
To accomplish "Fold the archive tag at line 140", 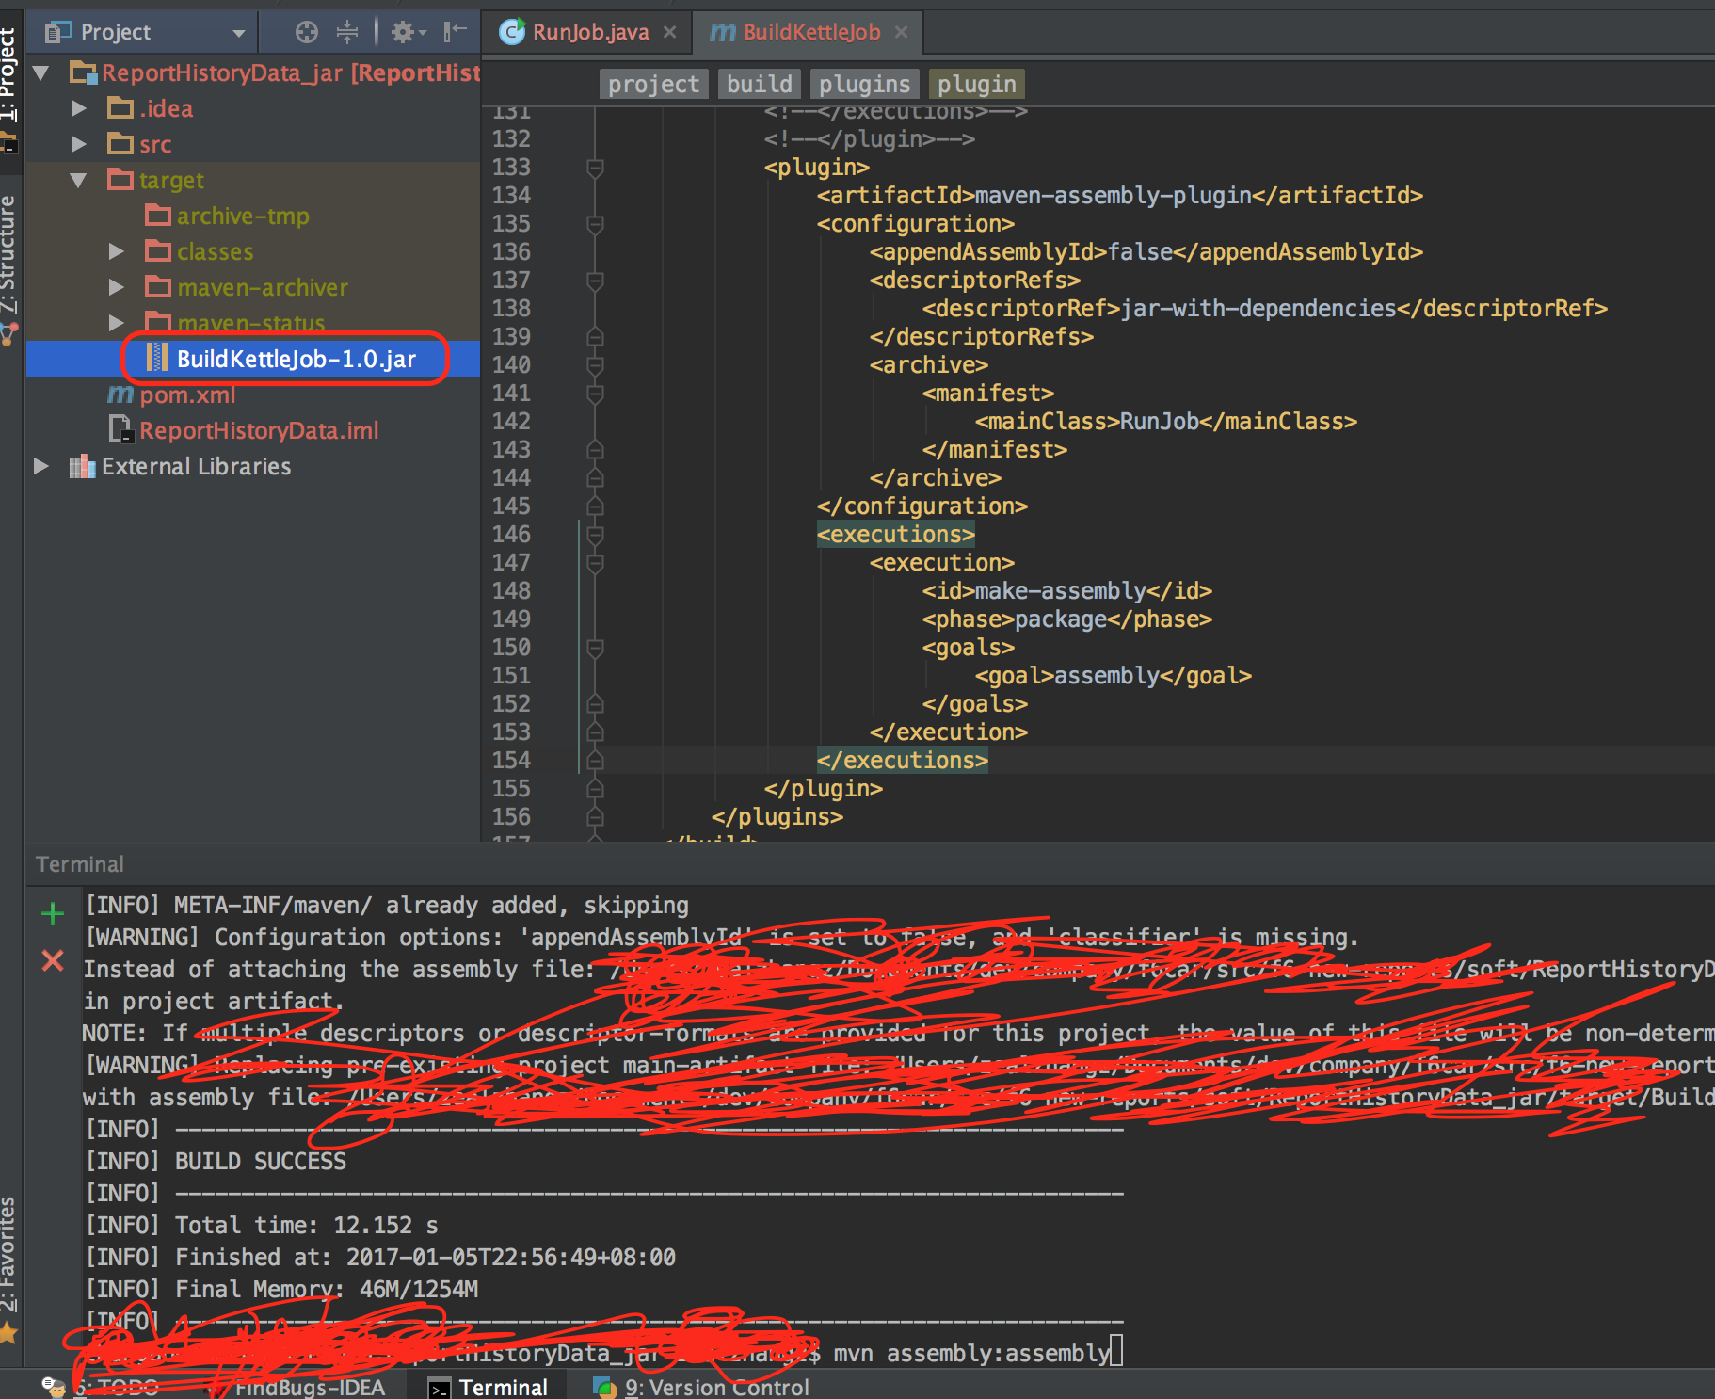I will coord(595,365).
